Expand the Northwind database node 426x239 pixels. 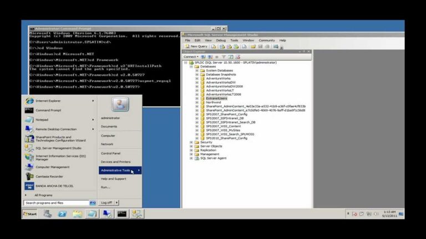coord(197,102)
